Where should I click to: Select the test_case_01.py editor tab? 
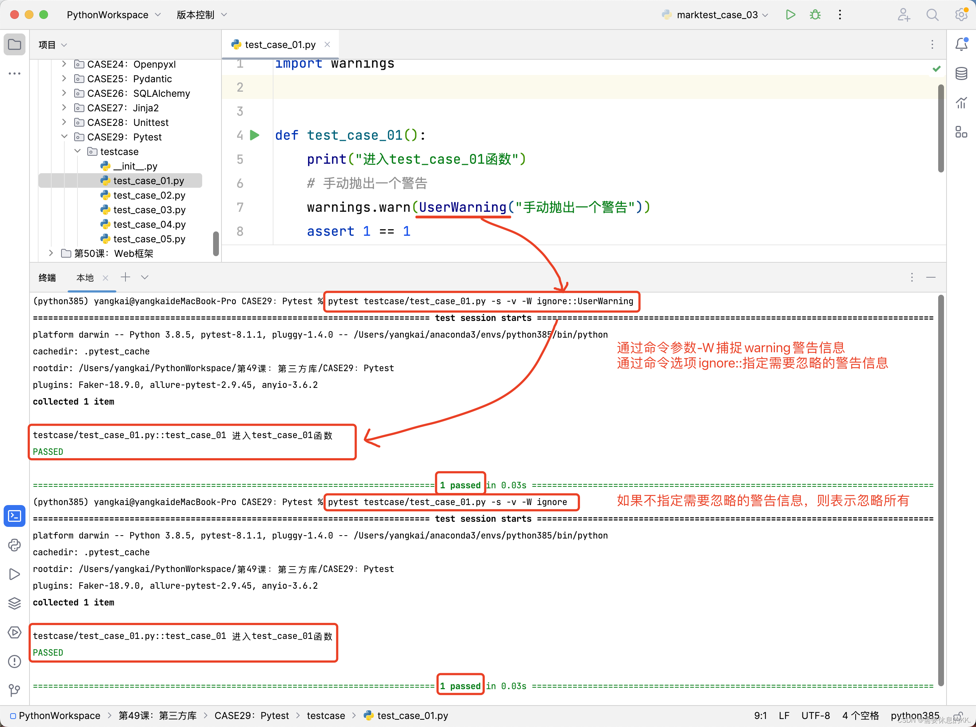tap(280, 44)
